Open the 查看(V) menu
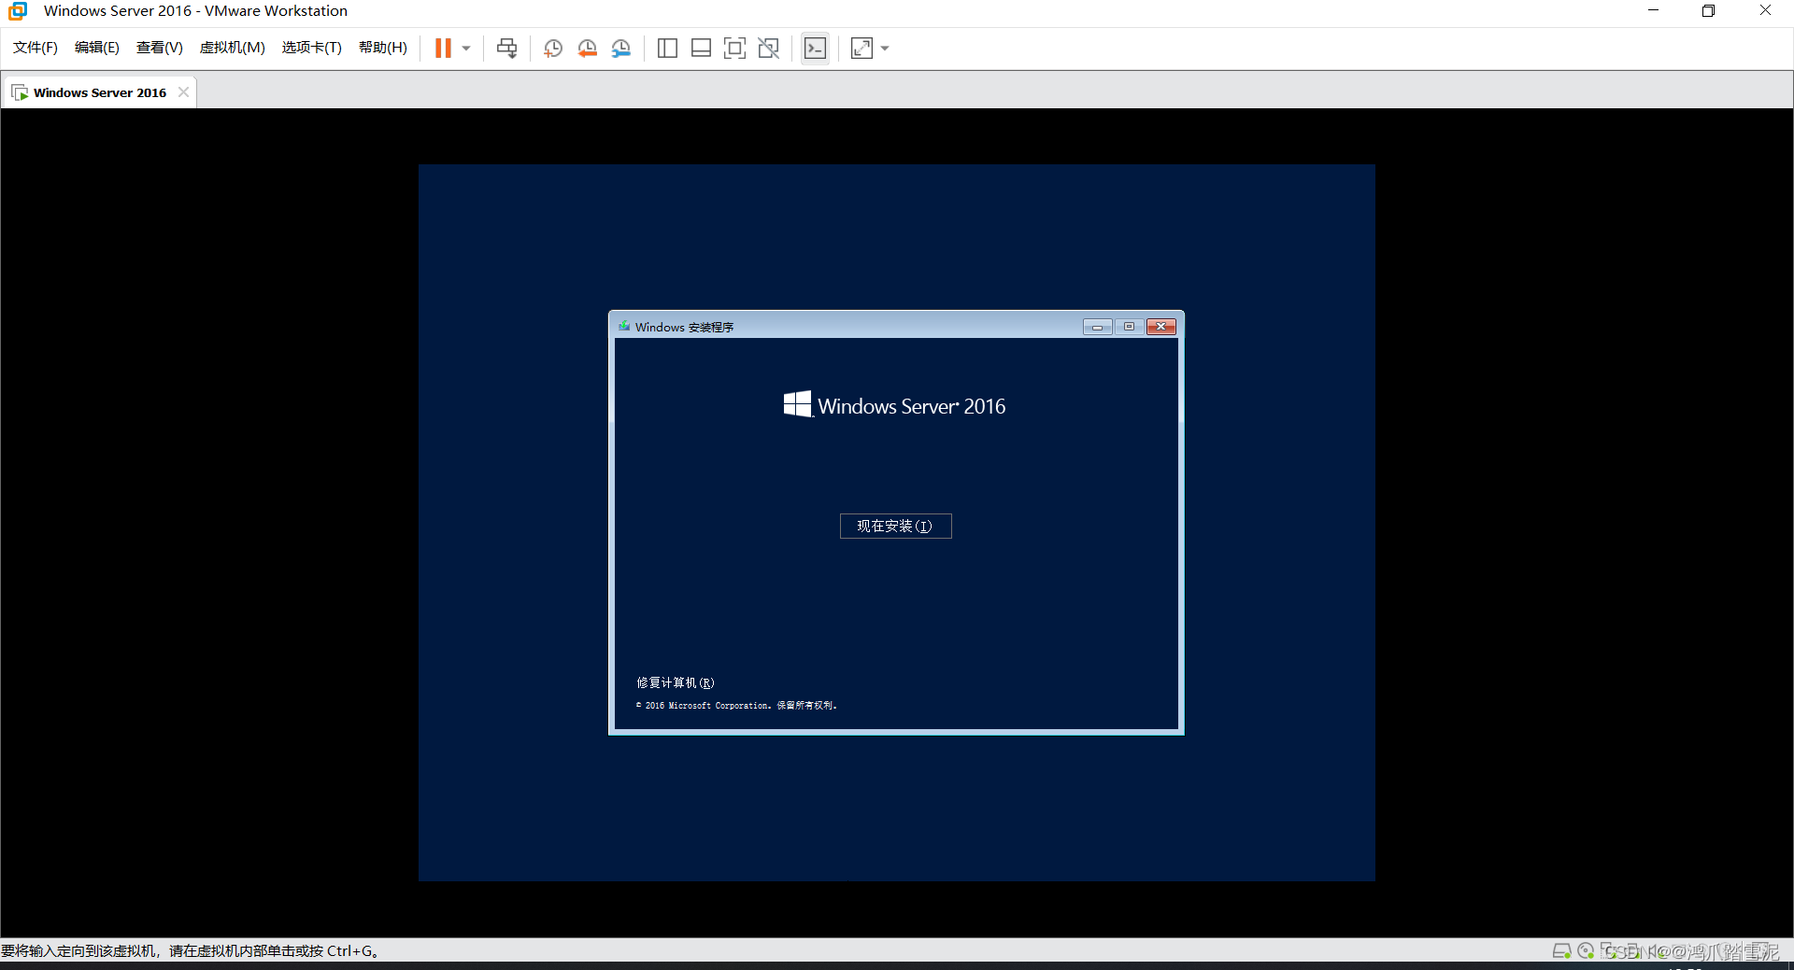This screenshot has height=970, width=1794. [160, 48]
